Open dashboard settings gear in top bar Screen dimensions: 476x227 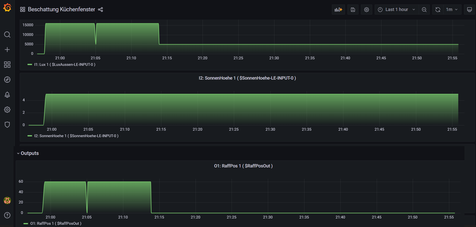pyautogui.click(x=366, y=10)
